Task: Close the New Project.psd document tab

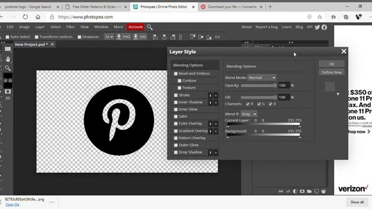Action: coord(52,44)
